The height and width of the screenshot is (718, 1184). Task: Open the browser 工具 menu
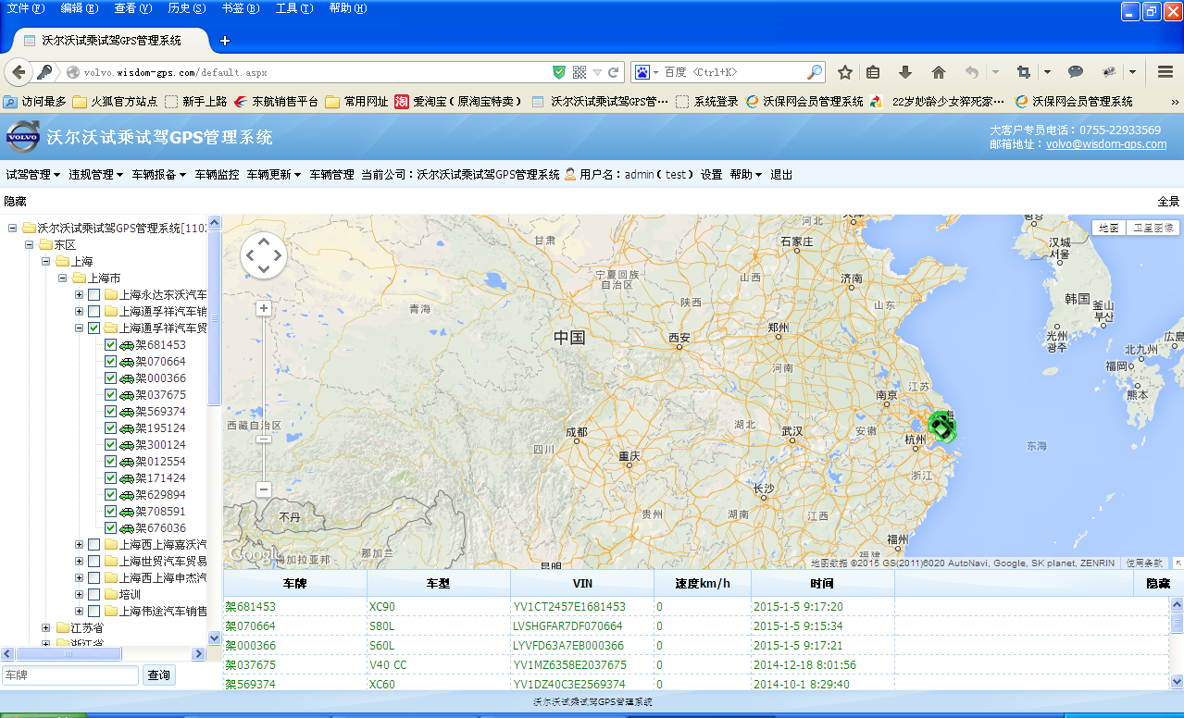tap(293, 8)
